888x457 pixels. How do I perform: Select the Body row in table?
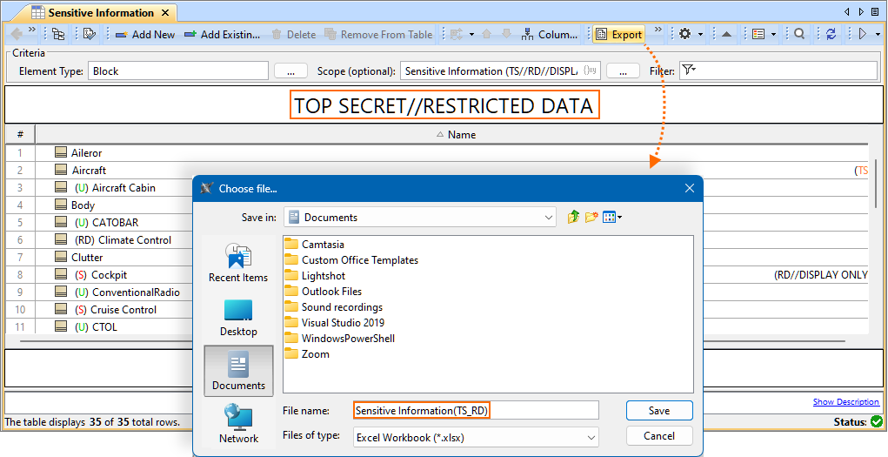[x=99, y=205]
